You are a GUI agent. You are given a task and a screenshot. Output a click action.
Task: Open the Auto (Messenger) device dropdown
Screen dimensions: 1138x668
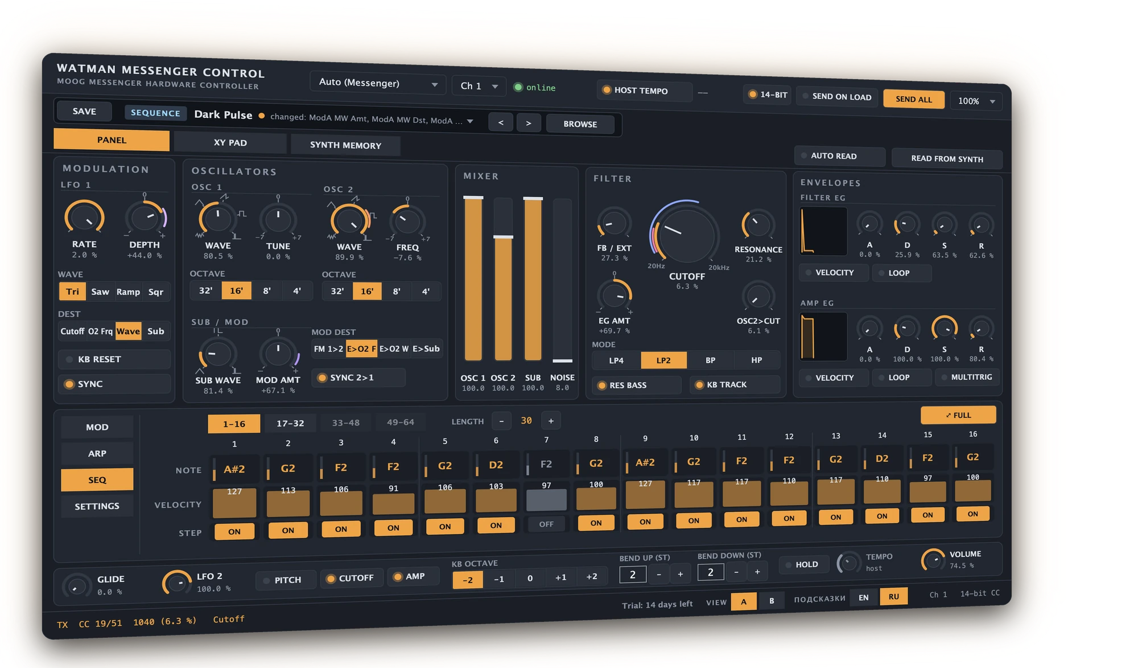coord(377,83)
